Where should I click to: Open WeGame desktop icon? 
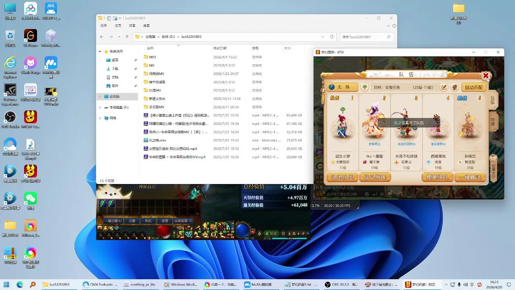pyautogui.click(x=31, y=39)
